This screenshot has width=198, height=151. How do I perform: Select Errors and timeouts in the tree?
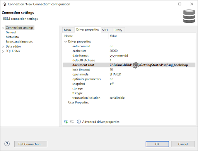click(x=19, y=42)
